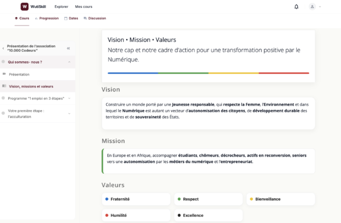Click the status circle beside Programme 1 emploi
341x223 pixels.
click(x=3, y=98)
